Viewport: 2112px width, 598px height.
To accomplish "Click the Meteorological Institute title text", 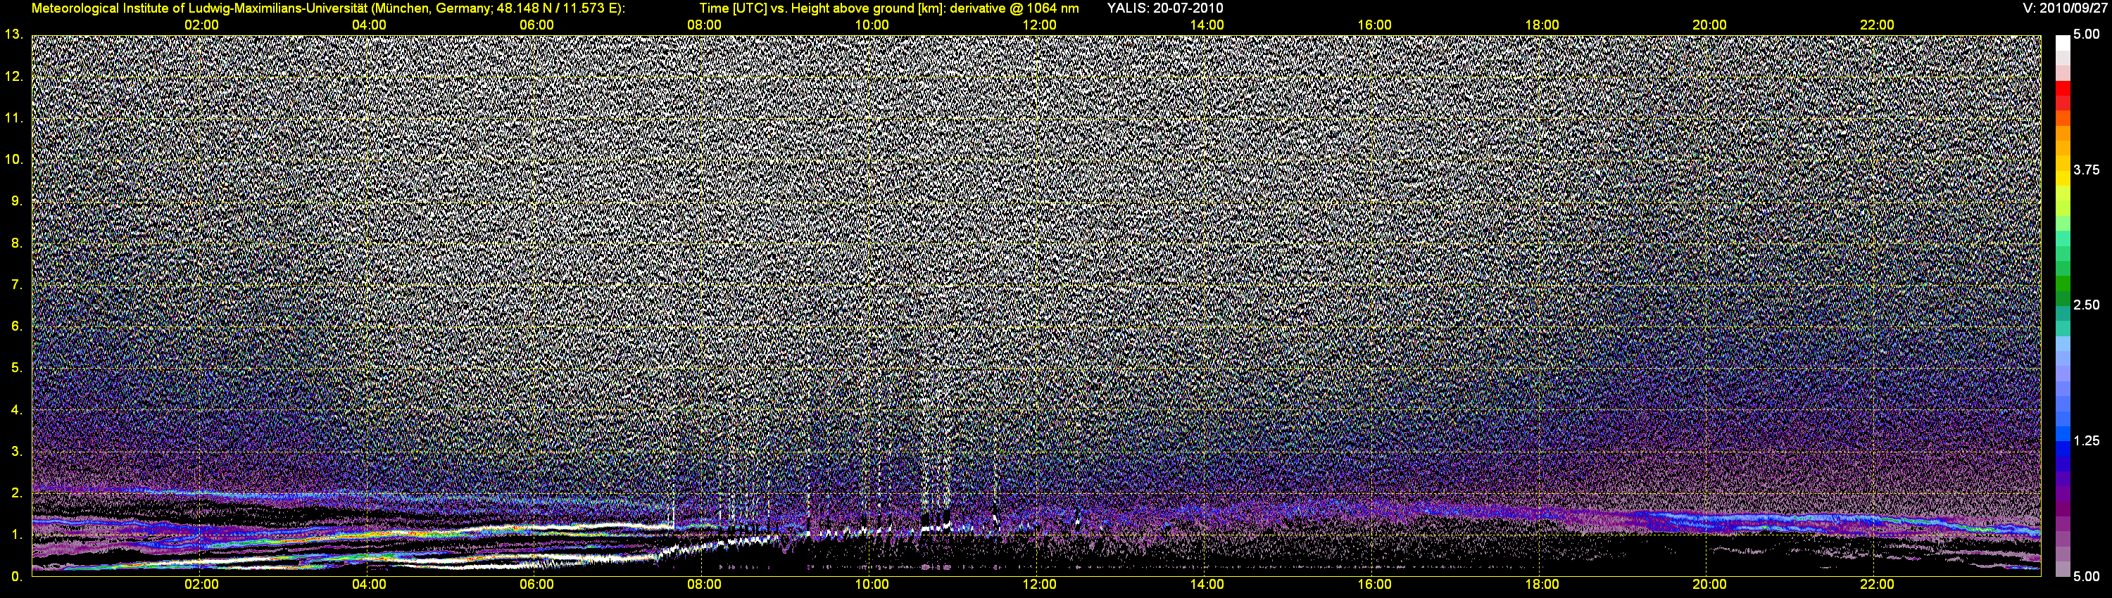I will pyautogui.click(x=328, y=8).
